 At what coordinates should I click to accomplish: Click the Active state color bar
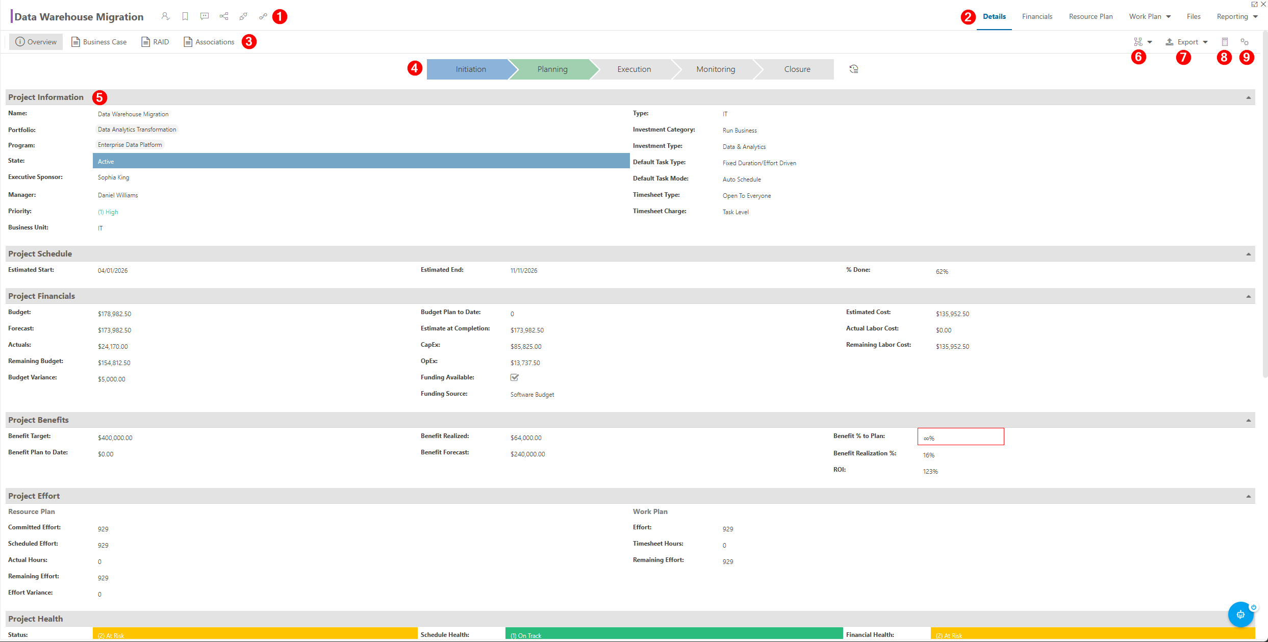pyautogui.click(x=361, y=161)
